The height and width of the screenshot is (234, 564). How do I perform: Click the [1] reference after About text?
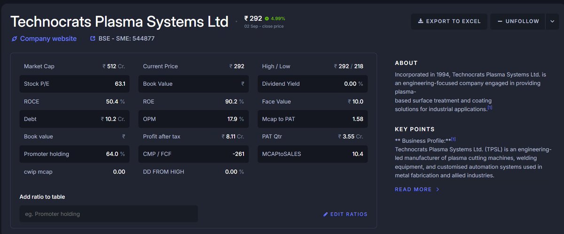coord(490,107)
